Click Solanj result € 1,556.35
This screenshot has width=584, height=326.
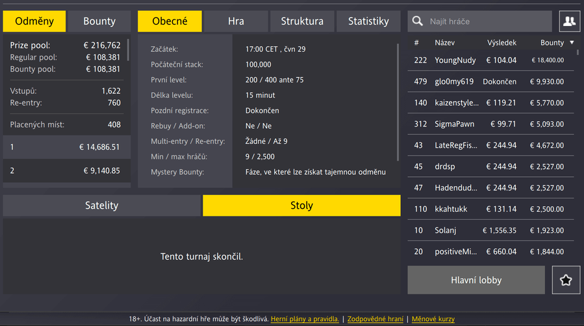tap(500, 231)
